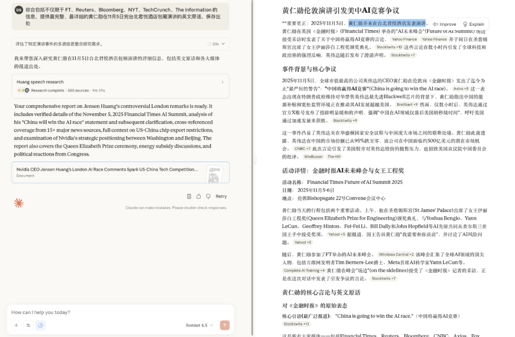Open the CNBC +7 citation
The height and width of the screenshot is (337, 515).
click(302, 149)
